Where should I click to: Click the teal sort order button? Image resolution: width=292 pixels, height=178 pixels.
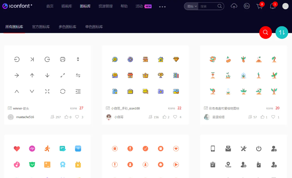coord(282,32)
